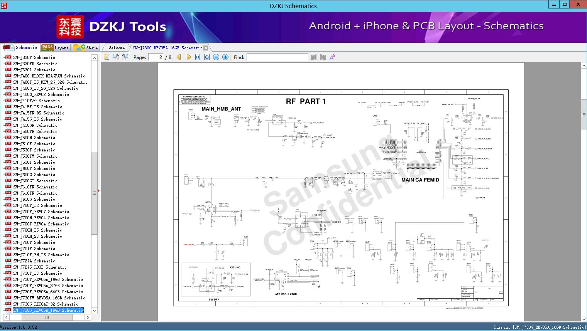Open SM-J530FM Schematic
This screenshot has width=587, height=331.
[x=35, y=156]
